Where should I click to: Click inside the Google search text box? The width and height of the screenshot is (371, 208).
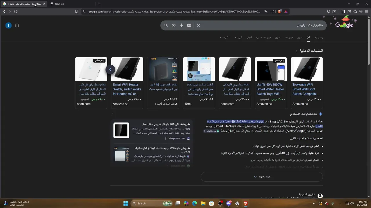(x=262, y=25)
